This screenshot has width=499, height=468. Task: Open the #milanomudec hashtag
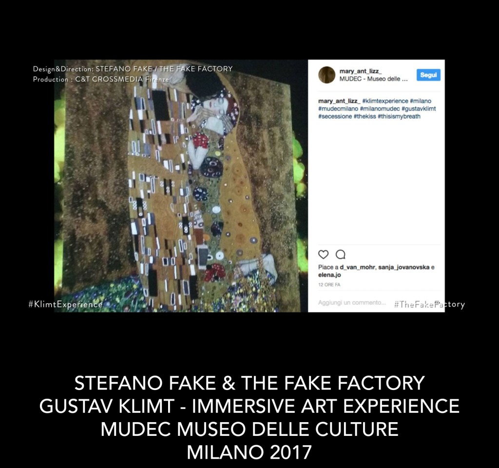point(380,109)
